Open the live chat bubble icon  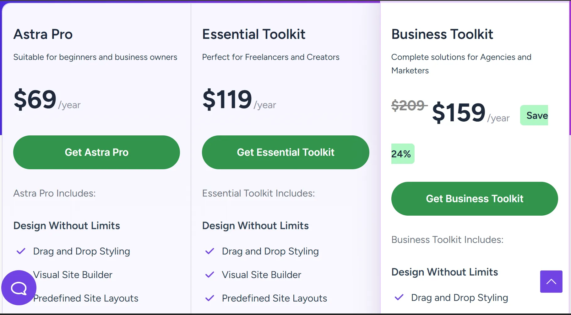(19, 288)
